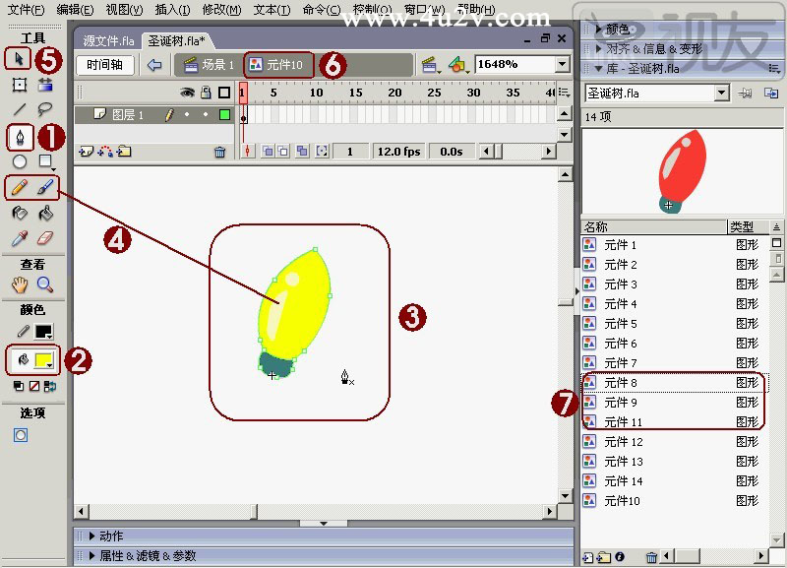Insert a new layer in timeline

coord(86,152)
